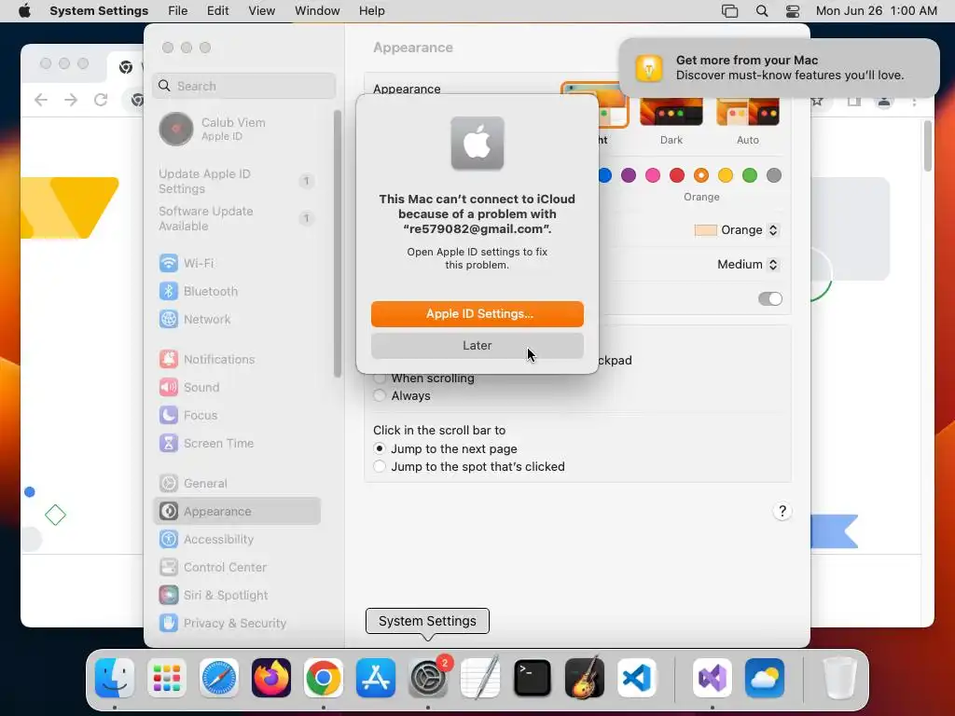The height and width of the screenshot is (716, 955).
Task: Open Wi-Fi settings in sidebar
Action: click(237, 263)
